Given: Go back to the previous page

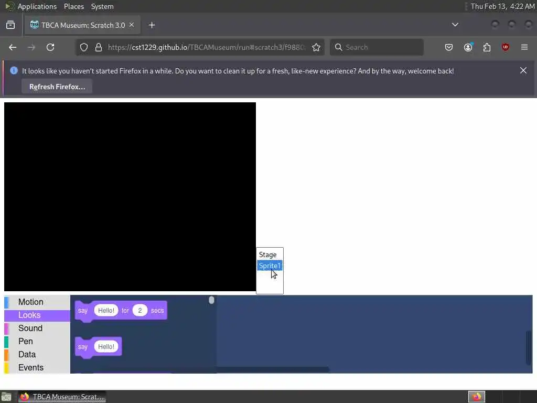Looking at the screenshot, I should click(13, 47).
